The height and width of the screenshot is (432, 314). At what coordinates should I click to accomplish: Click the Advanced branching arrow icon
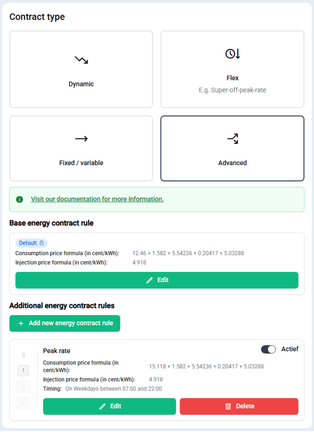click(232, 139)
